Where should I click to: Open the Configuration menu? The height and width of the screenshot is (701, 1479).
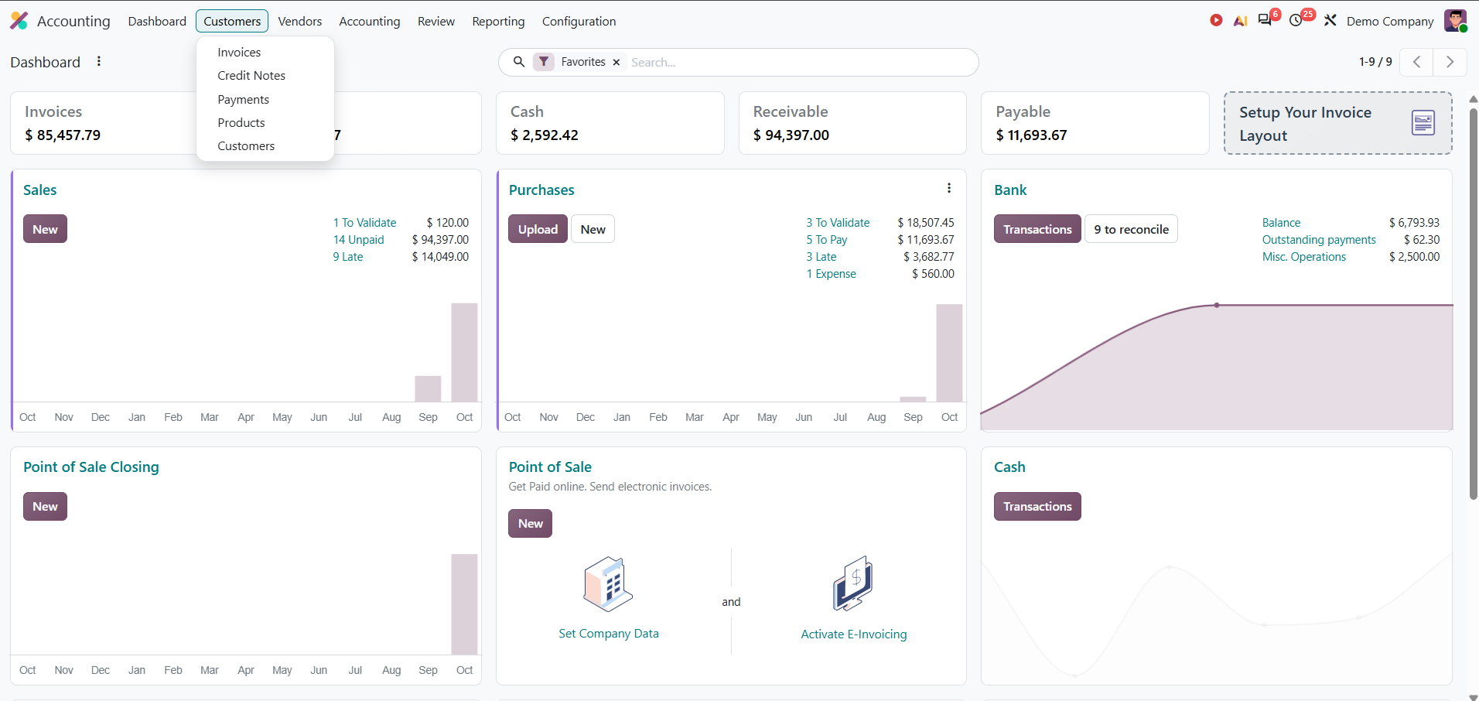pos(579,21)
